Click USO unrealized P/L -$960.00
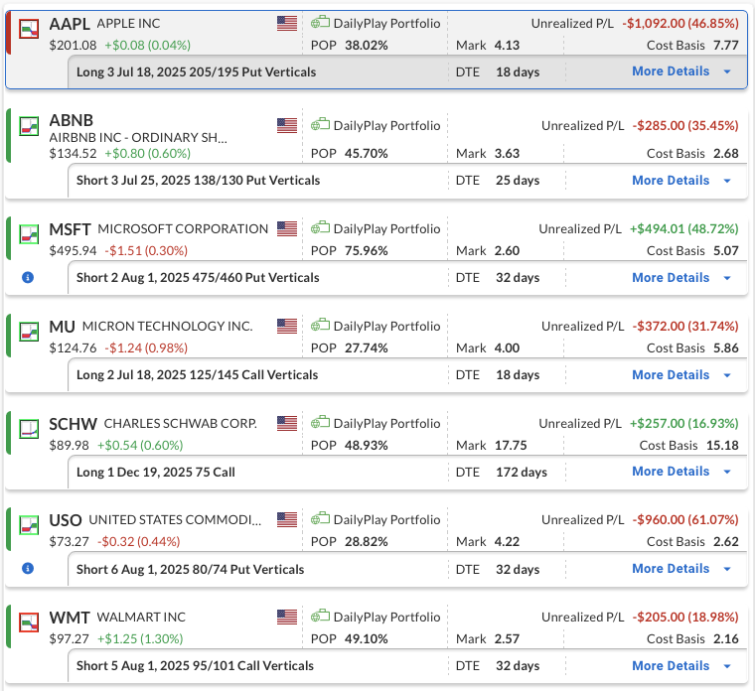755x691 pixels. [685, 519]
